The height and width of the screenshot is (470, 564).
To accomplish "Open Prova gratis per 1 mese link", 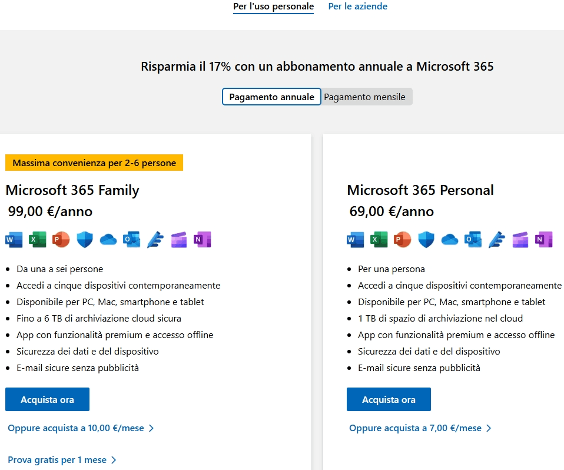I will coord(62,460).
